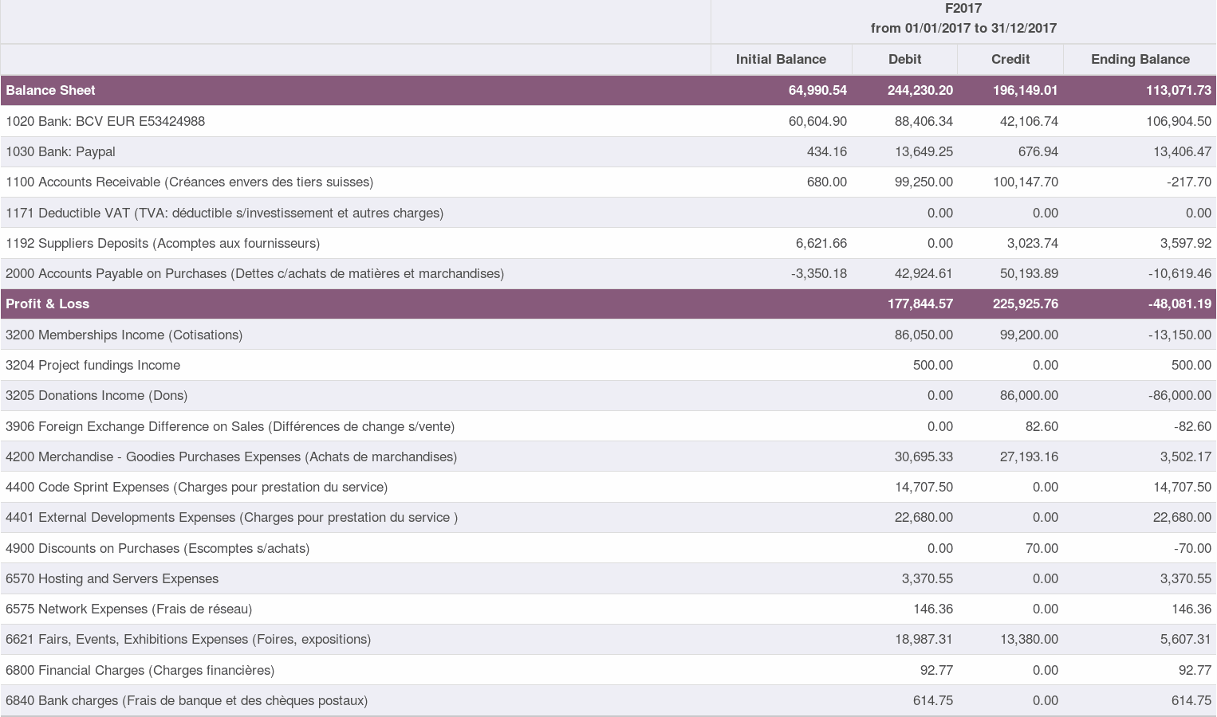Click the 1171 Deductible VAT account
This screenshot has height=717, width=1217.
[224, 213]
